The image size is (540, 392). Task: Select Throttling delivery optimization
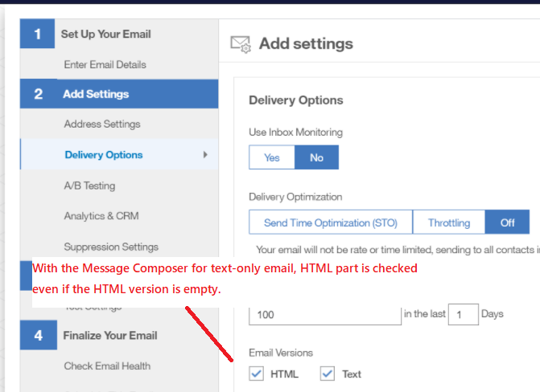pyautogui.click(x=449, y=223)
